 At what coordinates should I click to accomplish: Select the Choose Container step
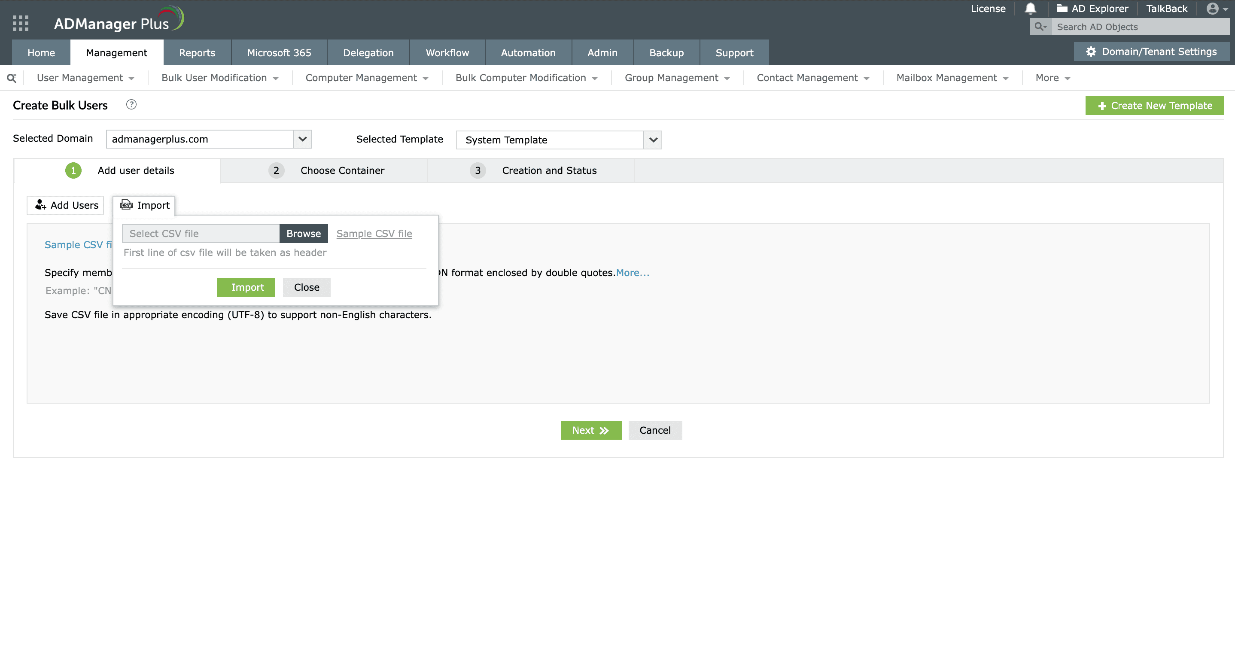pyautogui.click(x=342, y=170)
